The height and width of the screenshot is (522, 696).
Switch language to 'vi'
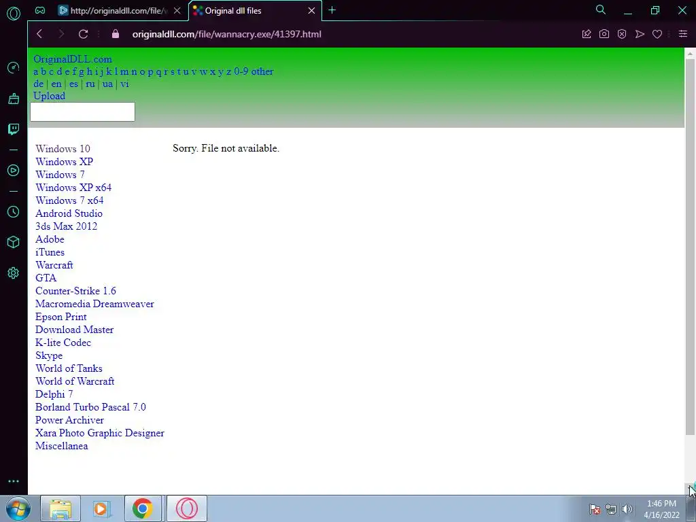[125, 84]
